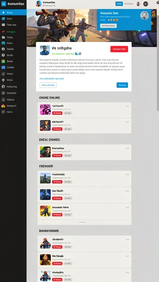Open the first thumbnail under the RANKI ONINES heading

click(45, 243)
